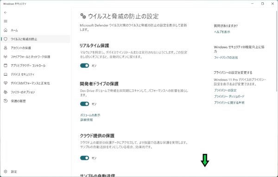Open プライバシーの設定 link
This screenshot has height=177, width=278.
pos(225,90)
